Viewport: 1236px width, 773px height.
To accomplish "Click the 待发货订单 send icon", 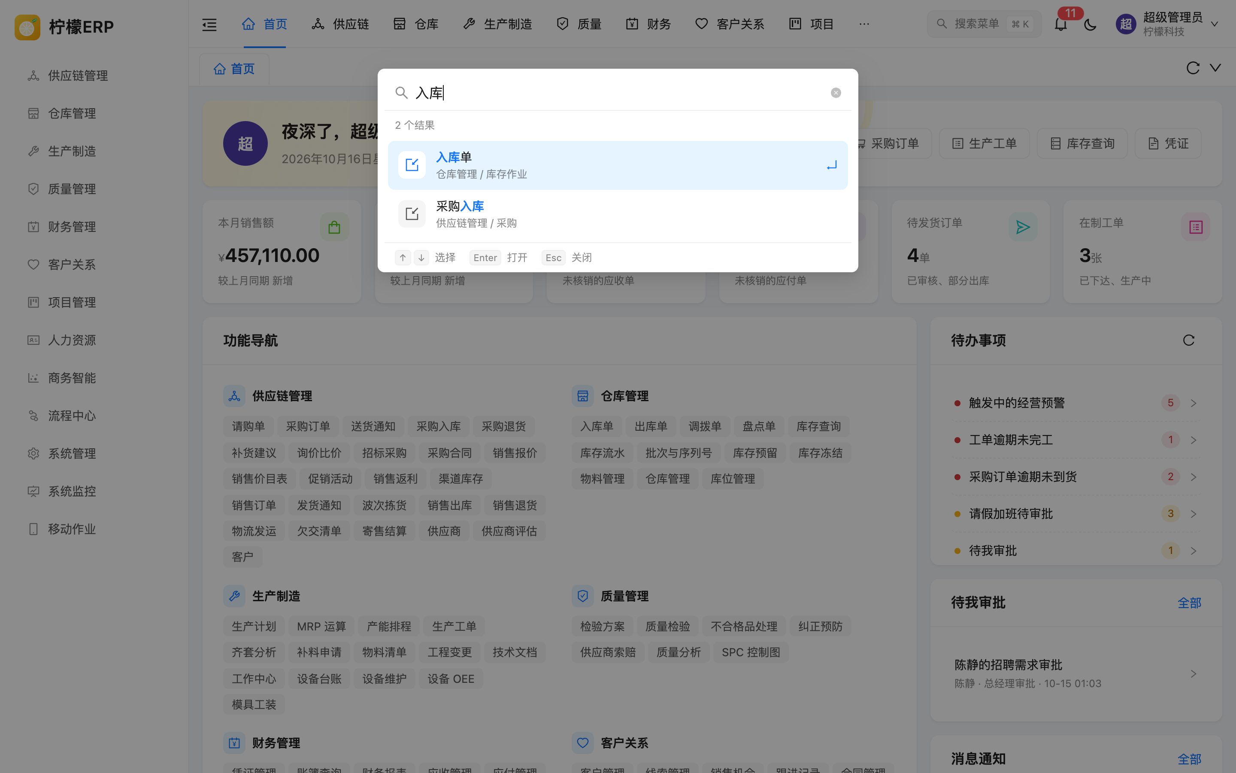I will (1023, 227).
